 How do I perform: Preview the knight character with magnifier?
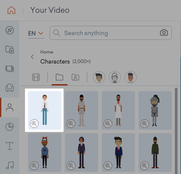tap(145, 124)
